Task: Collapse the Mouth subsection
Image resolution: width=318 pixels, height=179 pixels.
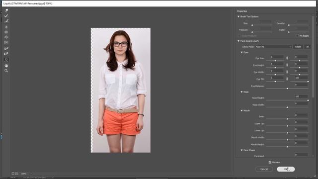Action: coord(241,110)
